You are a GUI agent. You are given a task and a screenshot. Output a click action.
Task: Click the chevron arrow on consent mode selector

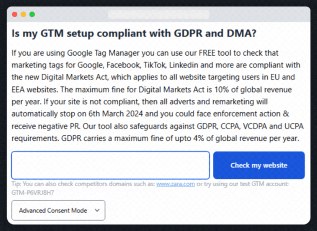coord(97,211)
